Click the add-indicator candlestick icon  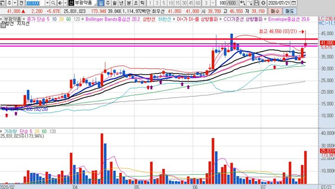point(242,3)
